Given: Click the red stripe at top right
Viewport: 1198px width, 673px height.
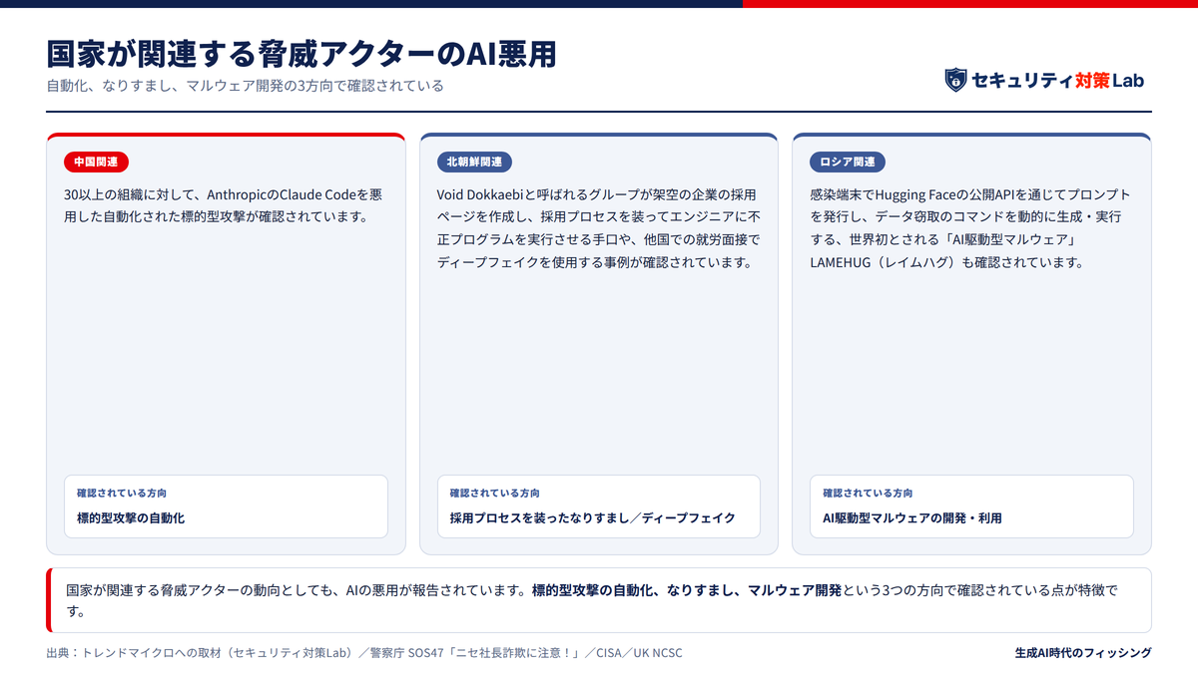Looking at the screenshot, I should click(970, 3).
